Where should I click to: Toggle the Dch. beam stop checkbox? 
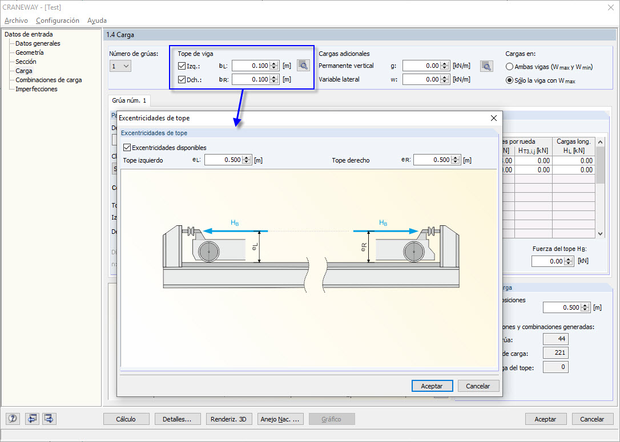[182, 79]
